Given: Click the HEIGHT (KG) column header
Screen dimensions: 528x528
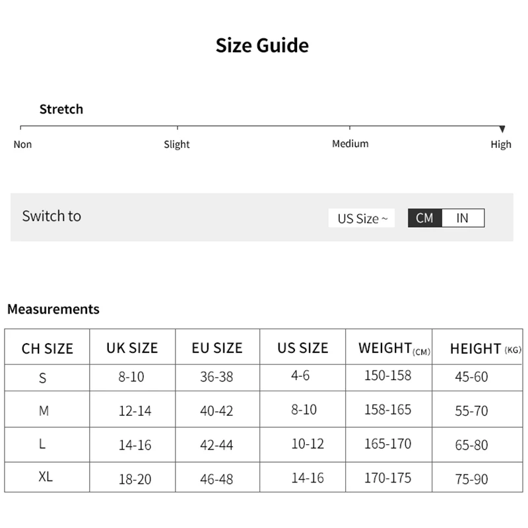Looking at the screenshot, I should click(x=477, y=347).
